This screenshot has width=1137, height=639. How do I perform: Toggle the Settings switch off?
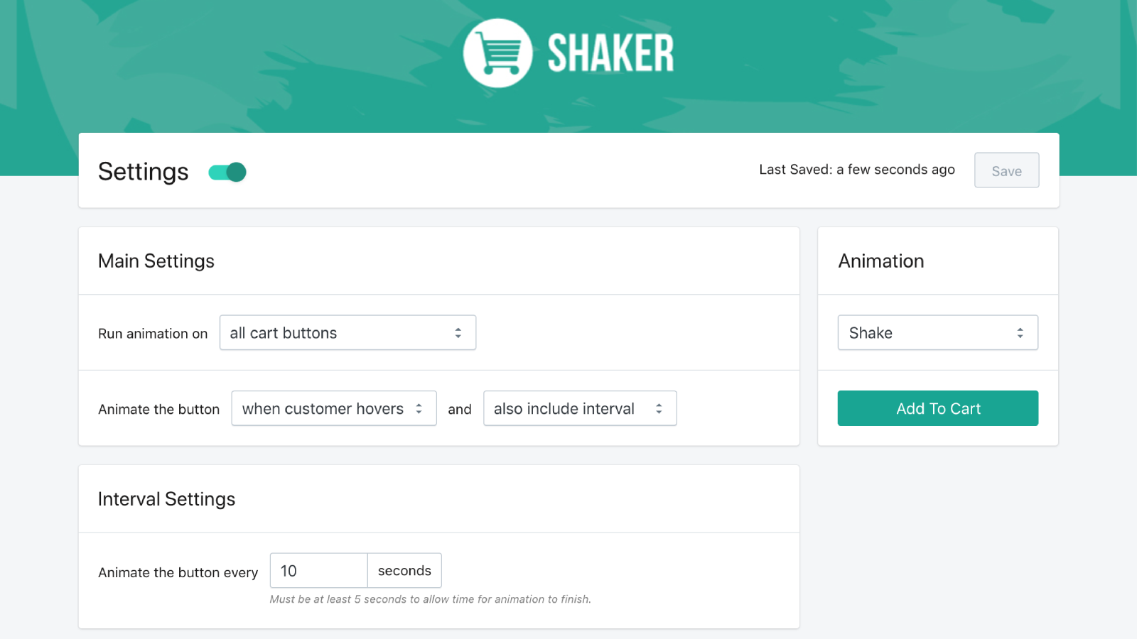pos(227,172)
